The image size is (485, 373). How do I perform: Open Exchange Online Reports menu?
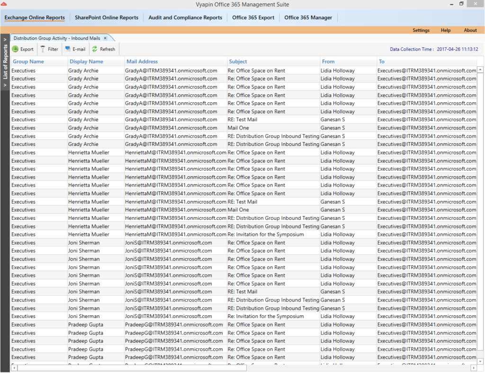(35, 18)
